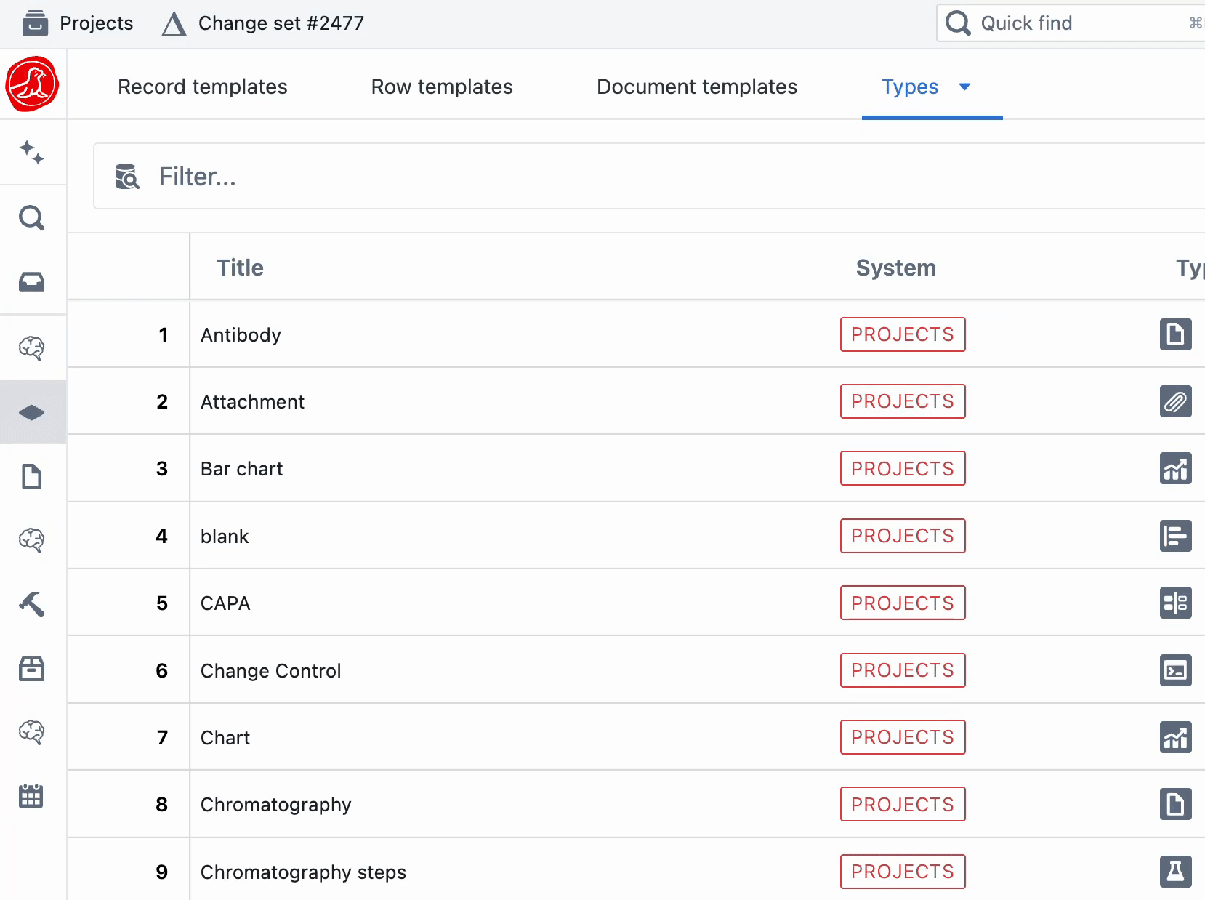The width and height of the screenshot is (1205, 900).
Task: Click the red bird logo in top-left
Action: [33, 84]
